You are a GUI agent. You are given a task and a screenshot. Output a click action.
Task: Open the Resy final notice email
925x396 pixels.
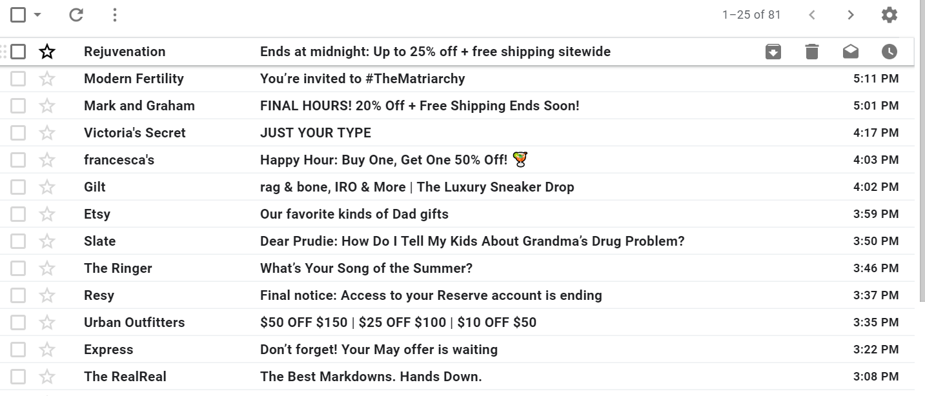(431, 295)
